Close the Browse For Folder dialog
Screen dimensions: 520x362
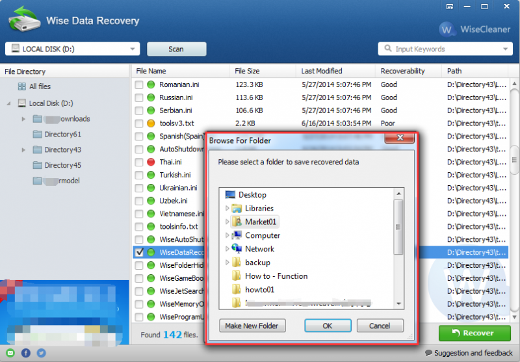(400, 138)
